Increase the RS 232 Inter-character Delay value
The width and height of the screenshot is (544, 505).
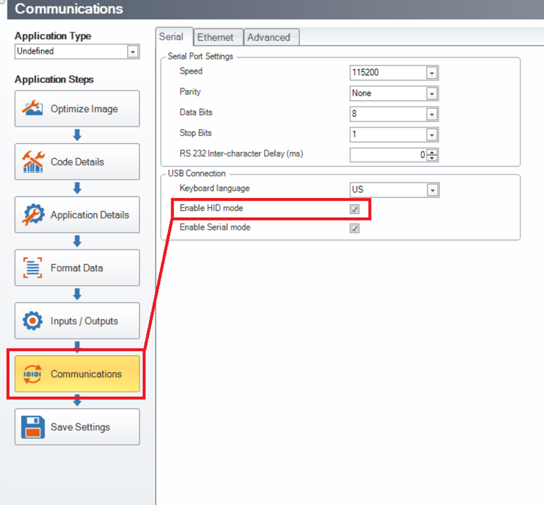click(433, 152)
